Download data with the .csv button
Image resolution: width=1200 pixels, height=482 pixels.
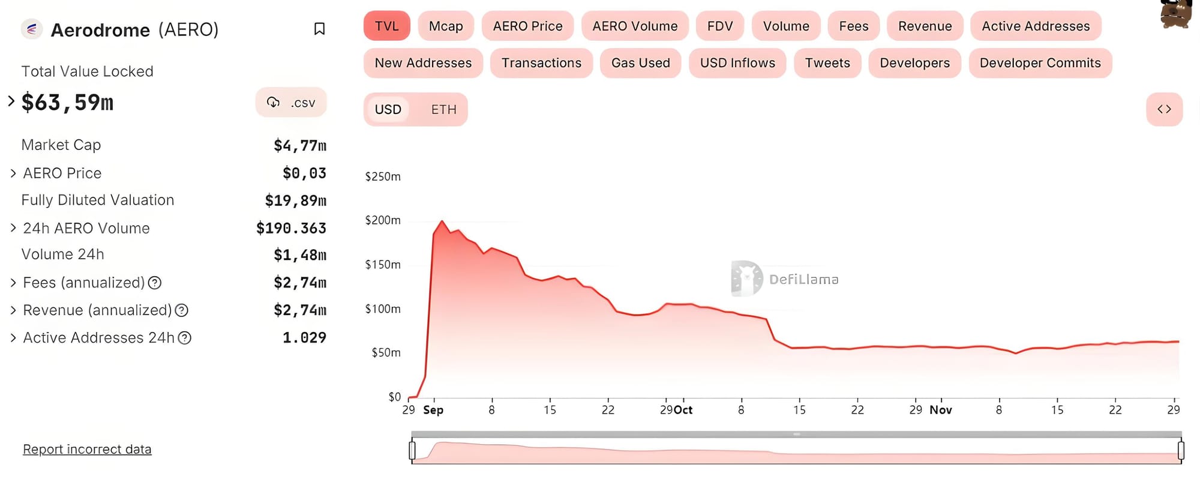tap(291, 103)
